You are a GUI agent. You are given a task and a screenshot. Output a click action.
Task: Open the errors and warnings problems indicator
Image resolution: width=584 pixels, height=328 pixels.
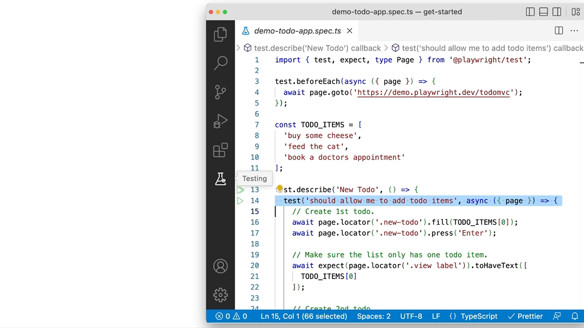click(231, 316)
